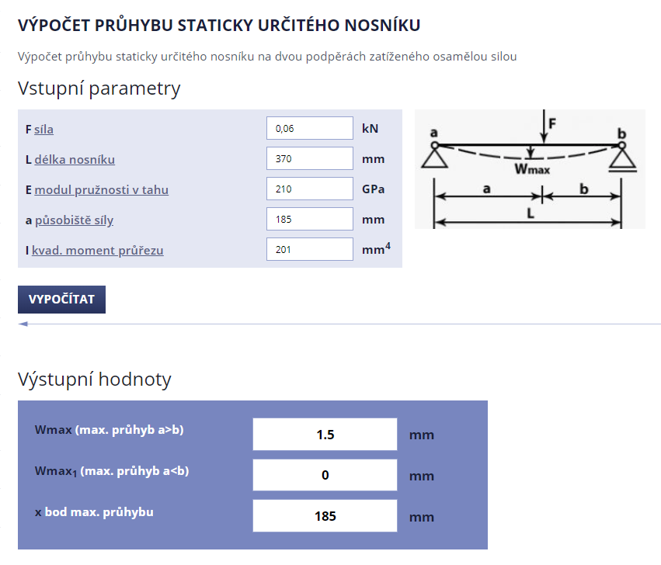
Task: Open the "délka nosníku" link
Action: (x=75, y=159)
